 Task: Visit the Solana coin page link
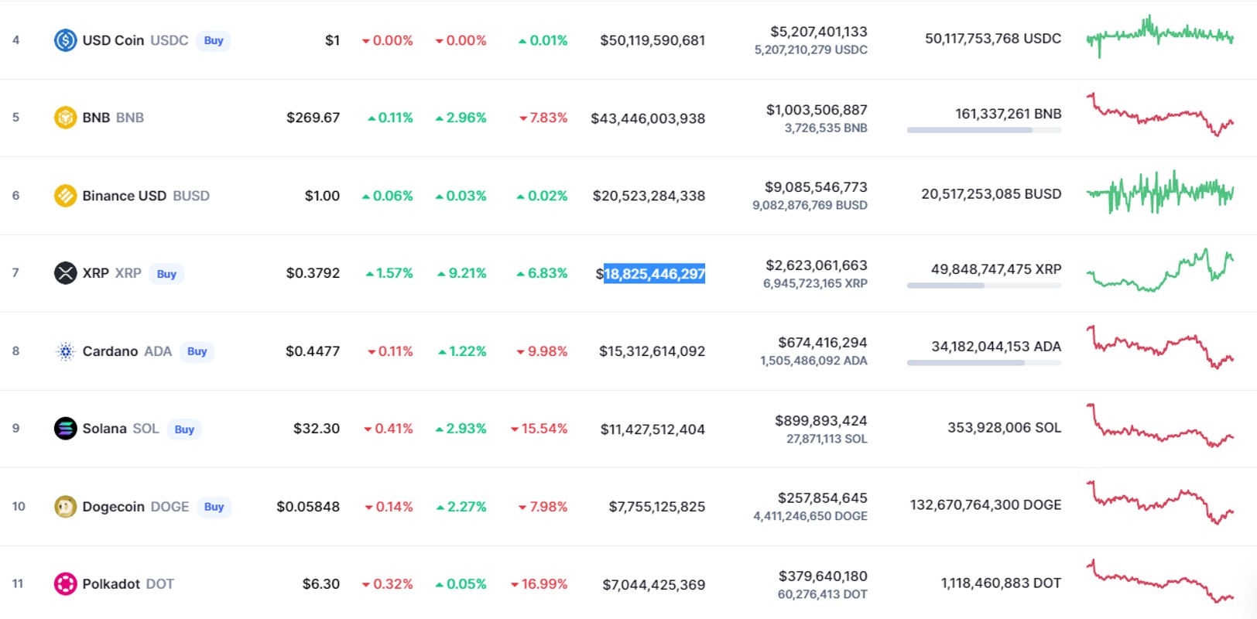click(x=104, y=429)
